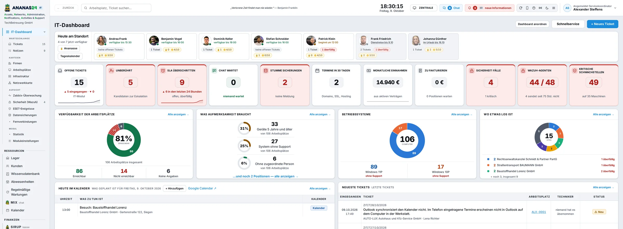Viewport: 623px width, 229px height.
Task: Click the Kalender icon in the sidebar
Action: coord(8,210)
